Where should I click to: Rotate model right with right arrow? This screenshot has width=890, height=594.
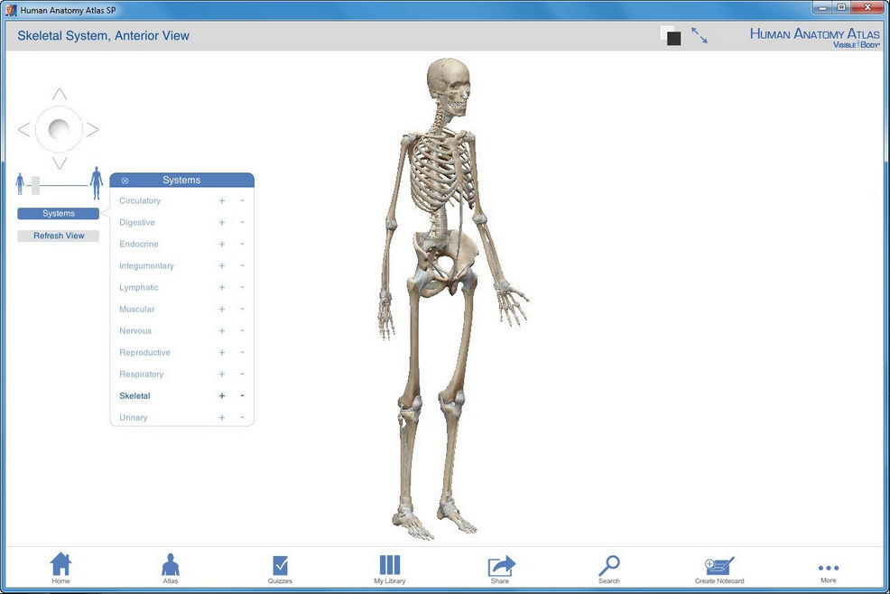[x=93, y=129]
